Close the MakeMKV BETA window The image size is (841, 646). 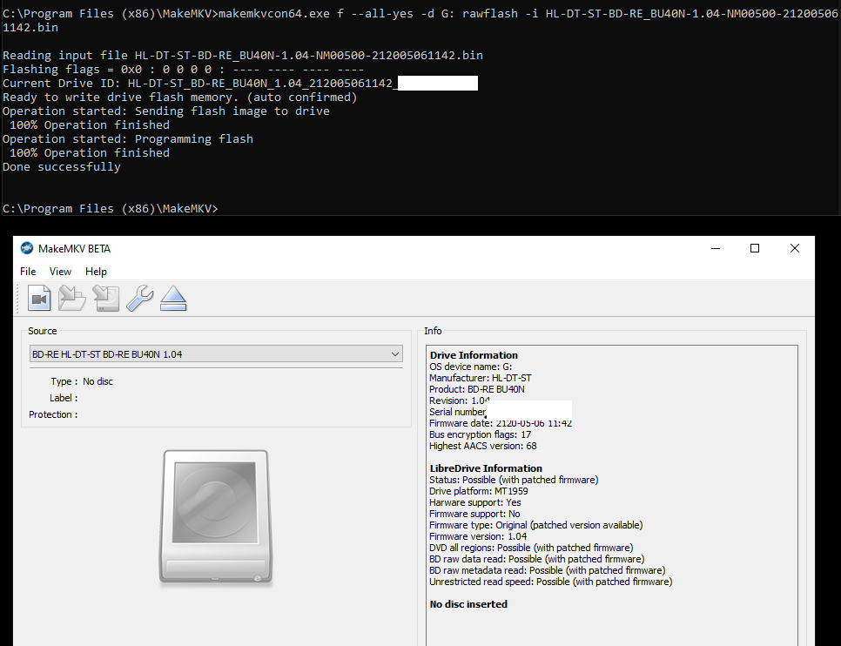point(795,248)
